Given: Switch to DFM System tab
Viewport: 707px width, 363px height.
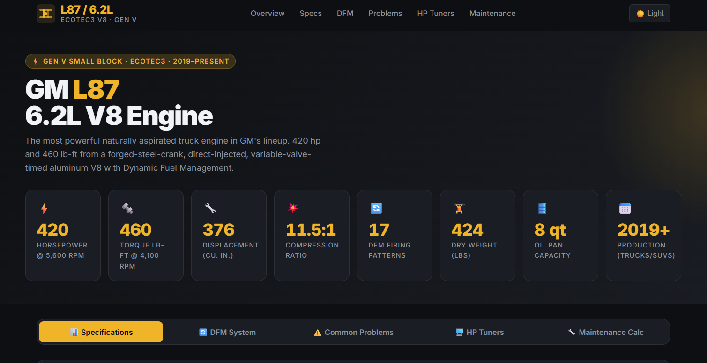Looking at the screenshot, I should [x=227, y=332].
